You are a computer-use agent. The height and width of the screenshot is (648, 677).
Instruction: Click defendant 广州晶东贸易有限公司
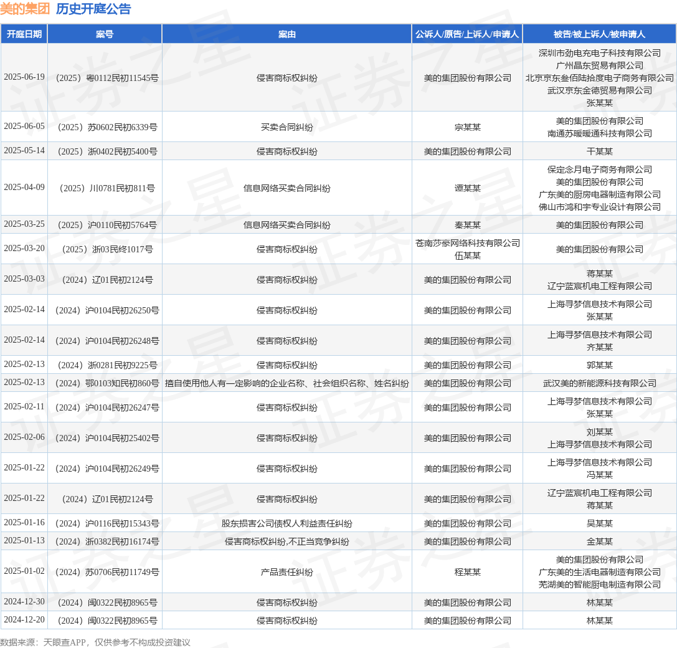(599, 65)
